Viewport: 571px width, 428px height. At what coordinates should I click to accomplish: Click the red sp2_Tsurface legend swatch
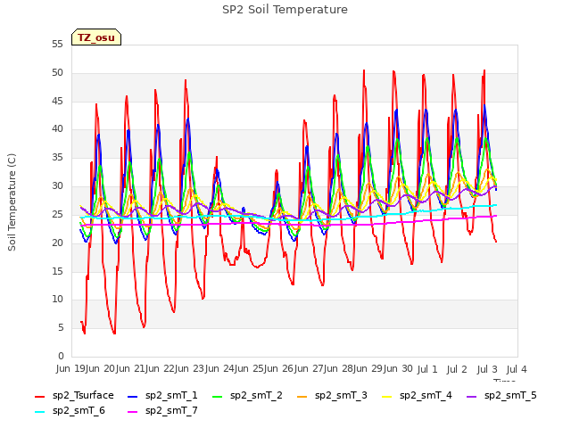[x=39, y=396]
